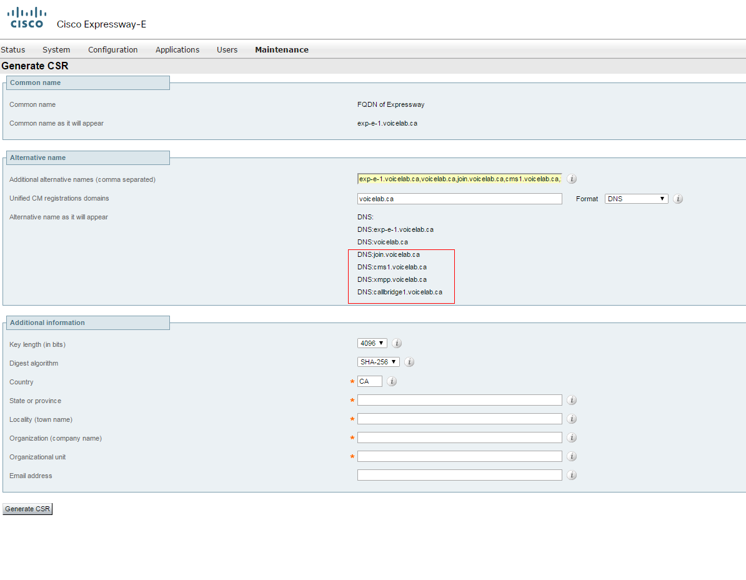Click the Generate CSR page heading

pyautogui.click(x=35, y=66)
